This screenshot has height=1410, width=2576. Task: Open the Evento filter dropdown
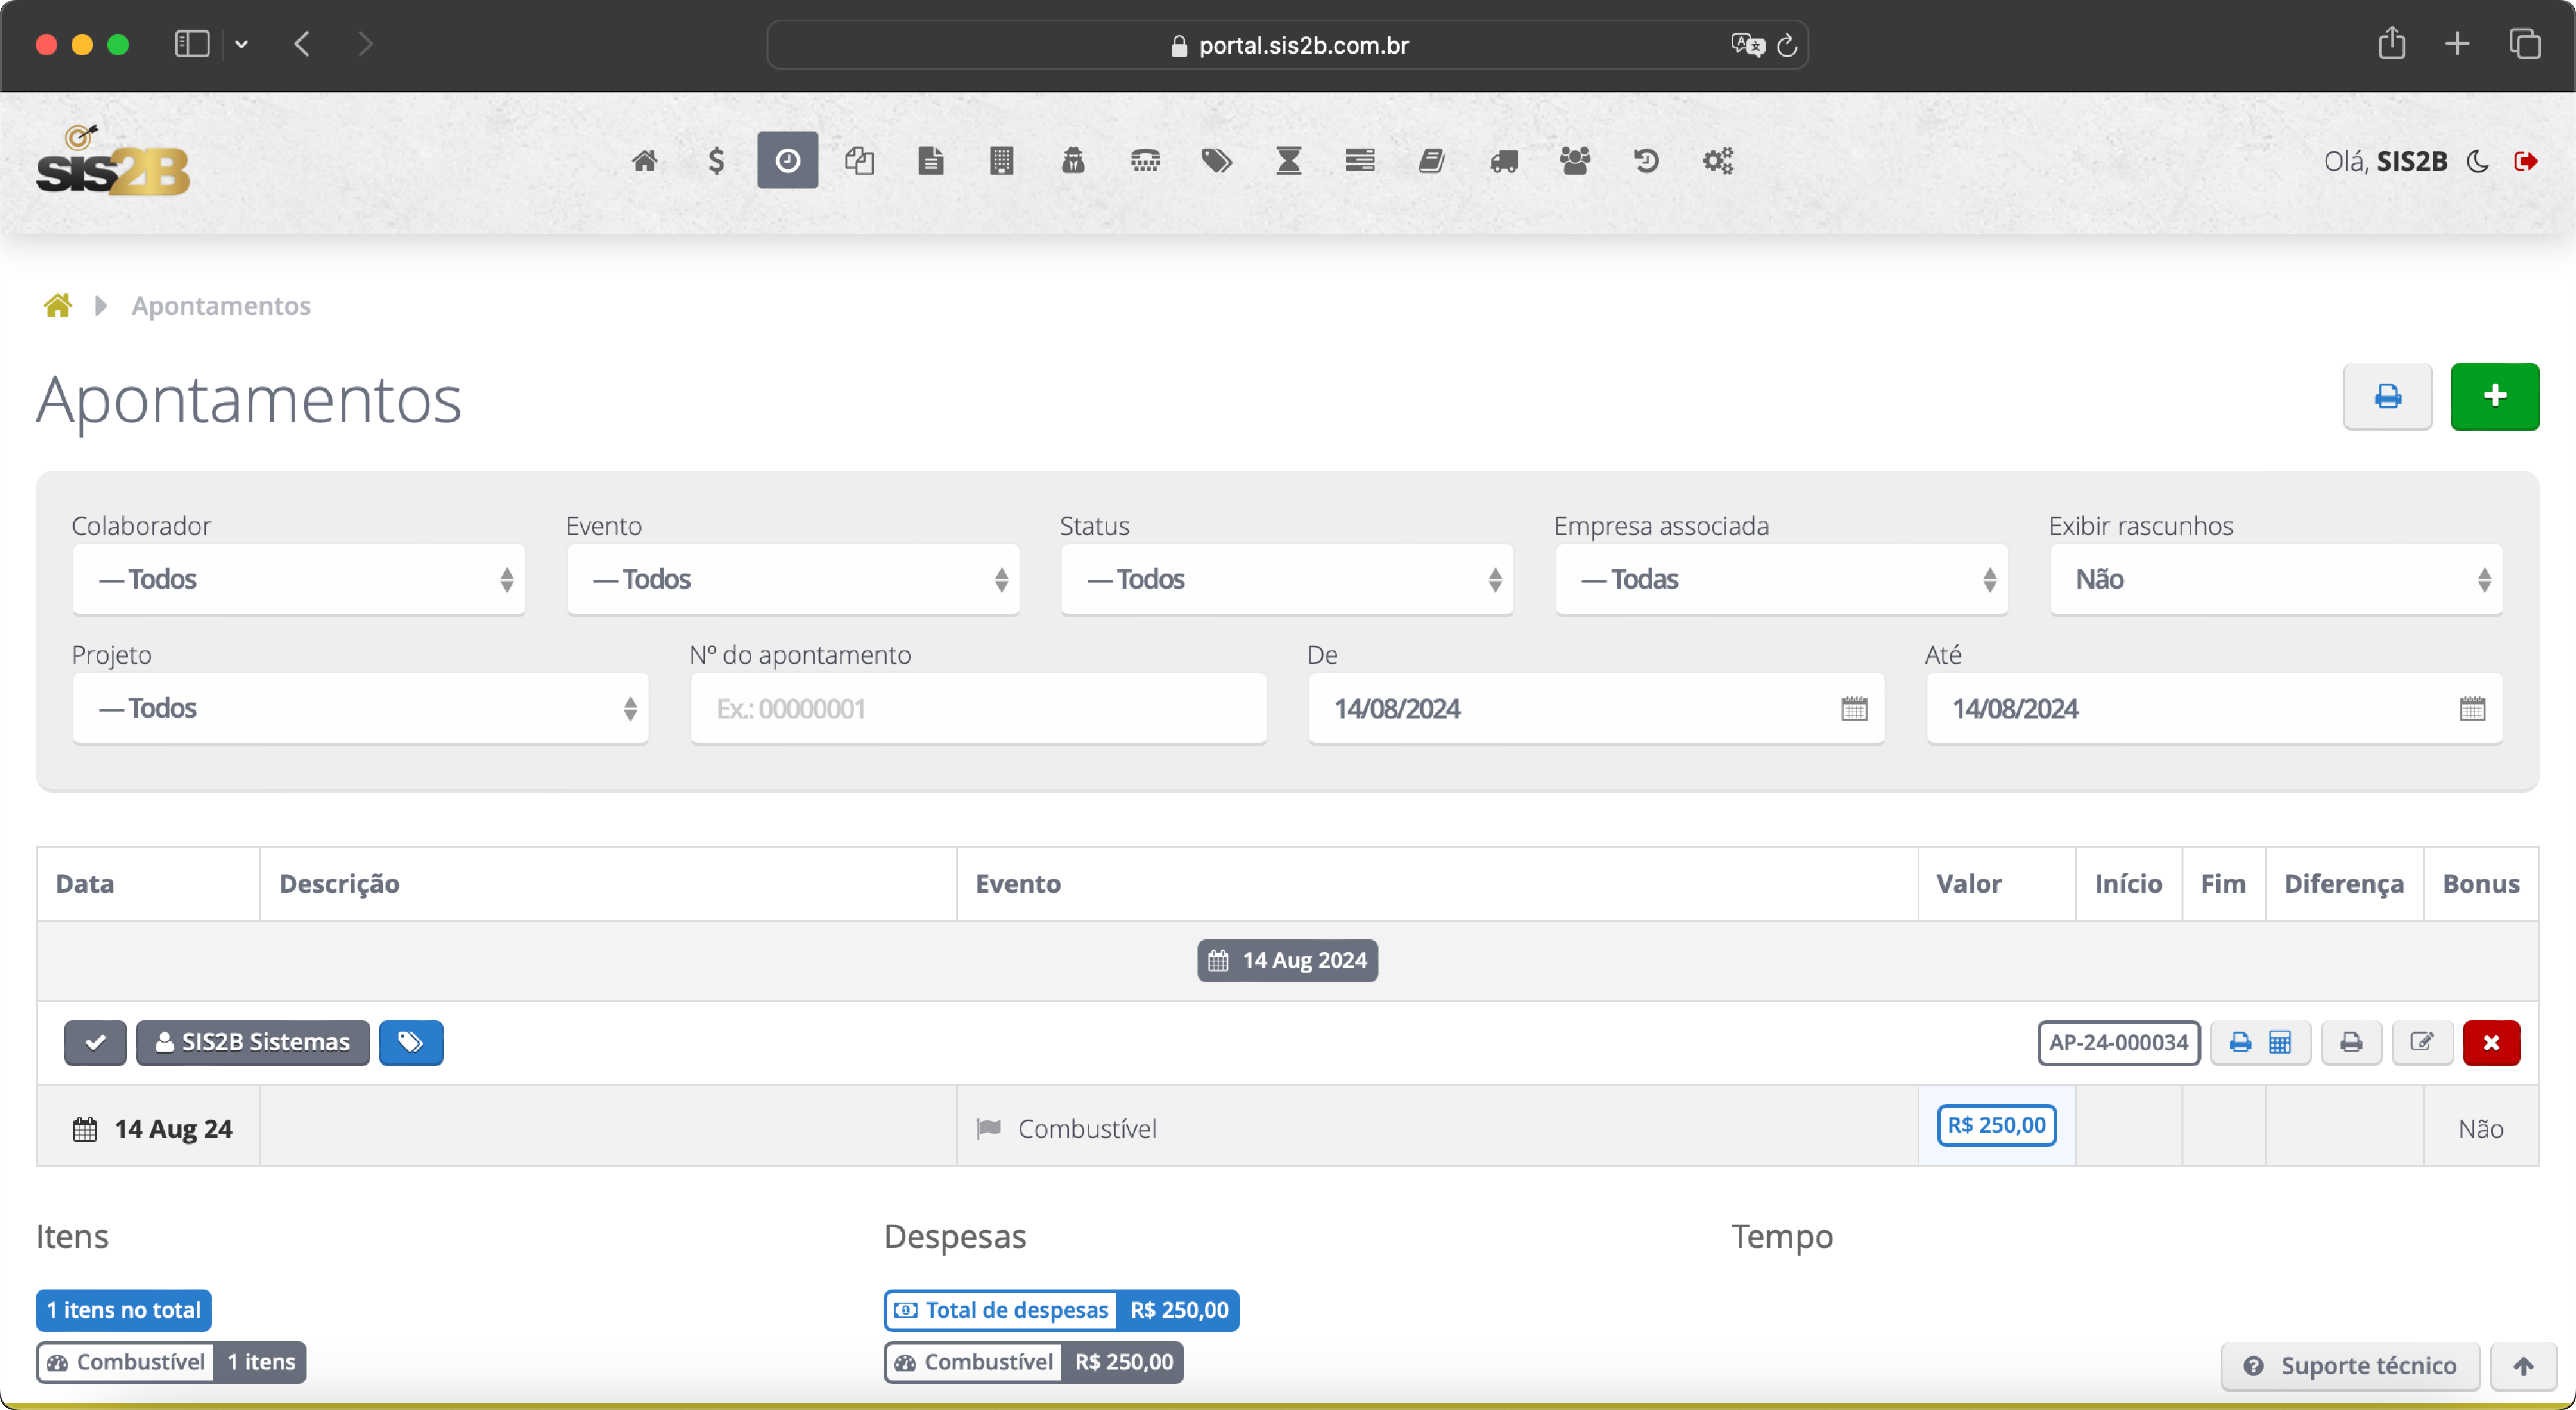[x=793, y=579]
